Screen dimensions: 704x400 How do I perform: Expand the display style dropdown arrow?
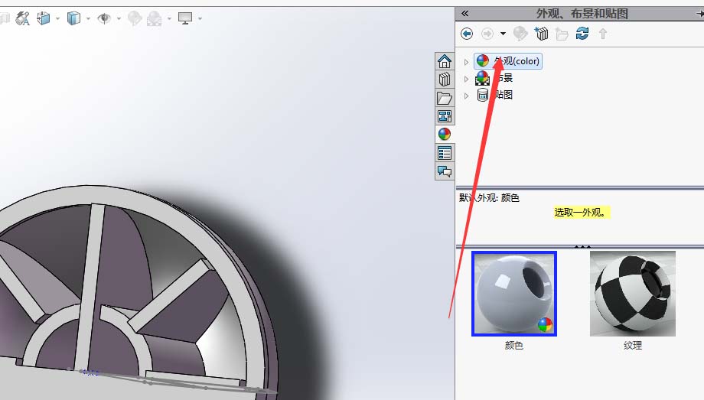click(88, 19)
